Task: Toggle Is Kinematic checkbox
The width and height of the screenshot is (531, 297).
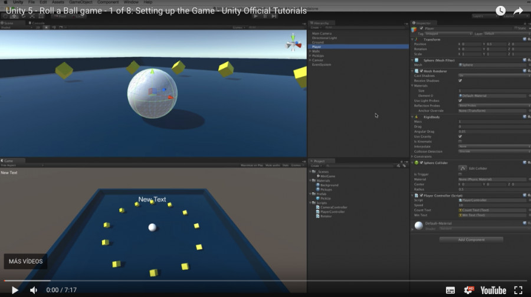Action: [460, 141]
